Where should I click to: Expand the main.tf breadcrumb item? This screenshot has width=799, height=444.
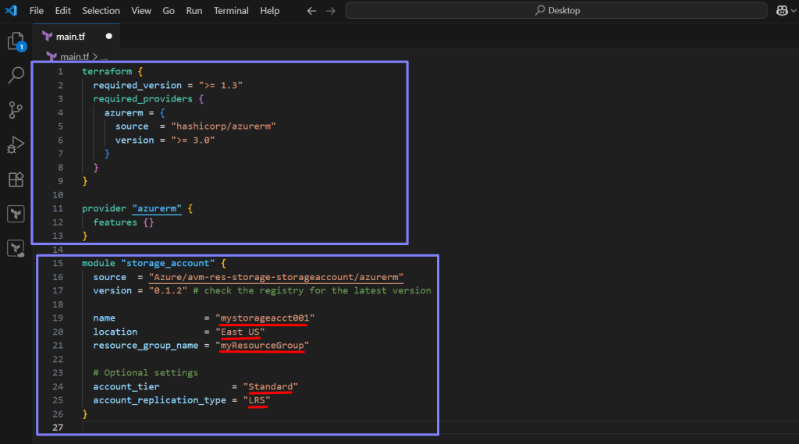(x=73, y=57)
